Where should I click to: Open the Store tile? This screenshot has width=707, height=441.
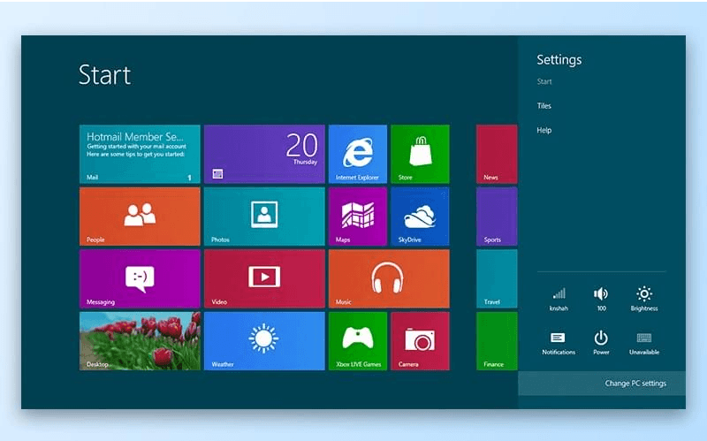(x=420, y=154)
